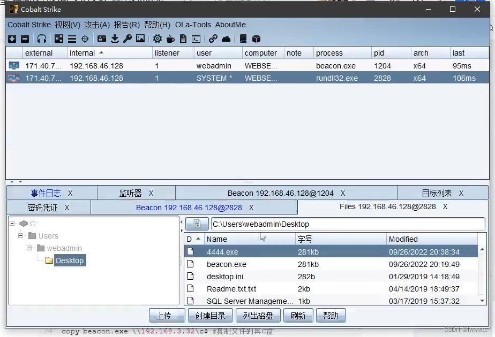Select the Desktop folder in tree
Screen dimensions: 495x337
click(x=70, y=261)
